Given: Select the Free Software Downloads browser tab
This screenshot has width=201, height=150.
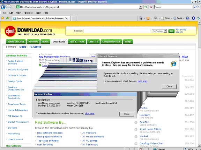Looking at the screenshot, I should (42, 19).
